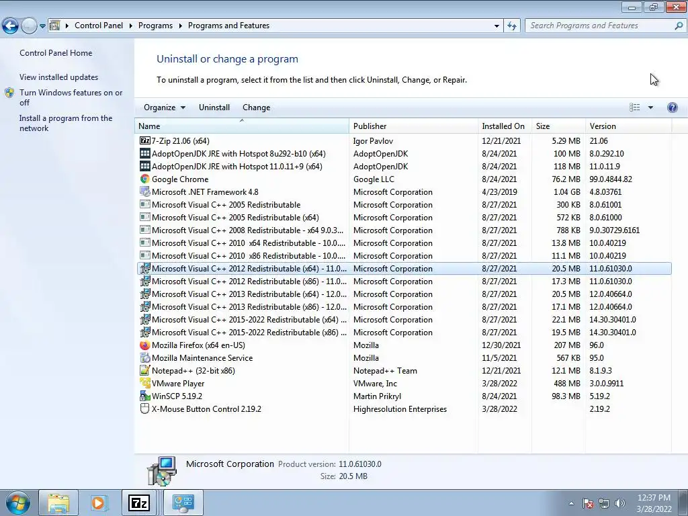This screenshot has height=516, width=688.
Task: Click Control Panel in breadcrumb path
Action: point(99,26)
